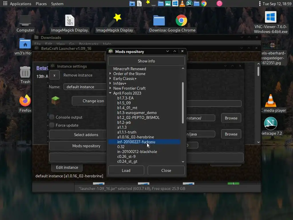
Task: Click the grass block instance icon
Action: tap(56, 100)
